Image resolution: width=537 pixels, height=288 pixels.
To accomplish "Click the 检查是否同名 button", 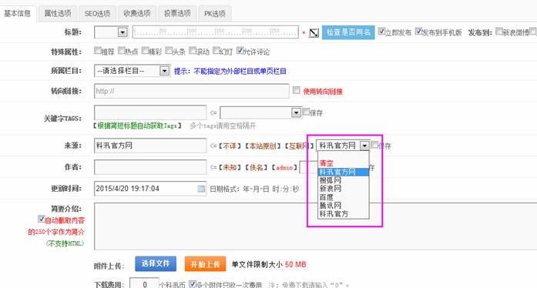I will pyautogui.click(x=348, y=32).
